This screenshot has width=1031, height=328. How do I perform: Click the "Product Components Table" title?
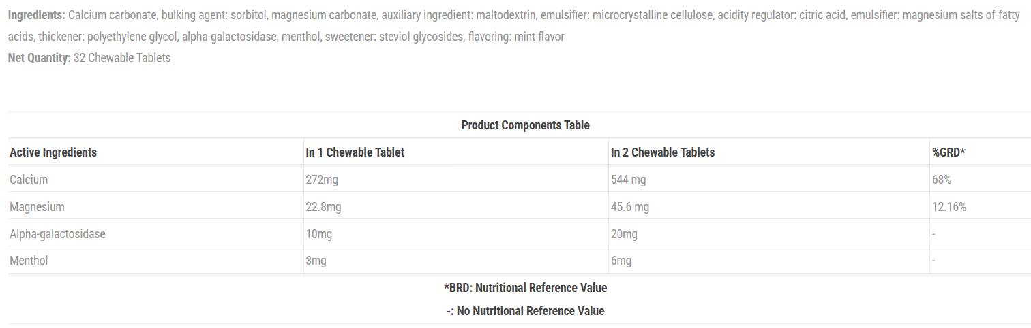pyautogui.click(x=525, y=125)
